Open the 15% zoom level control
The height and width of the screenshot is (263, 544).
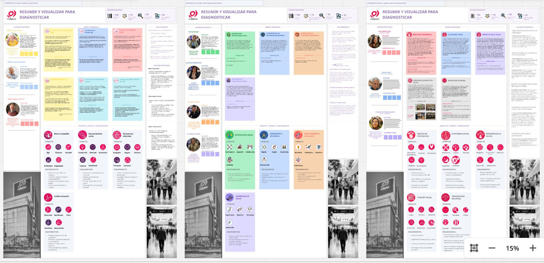coord(512,248)
